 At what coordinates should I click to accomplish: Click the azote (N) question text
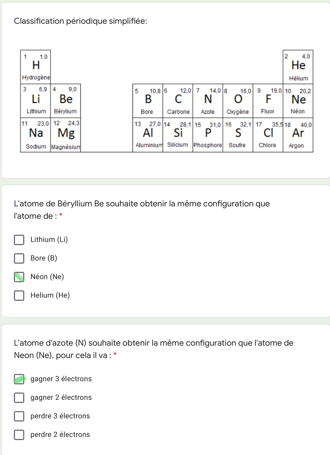[x=154, y=349]
